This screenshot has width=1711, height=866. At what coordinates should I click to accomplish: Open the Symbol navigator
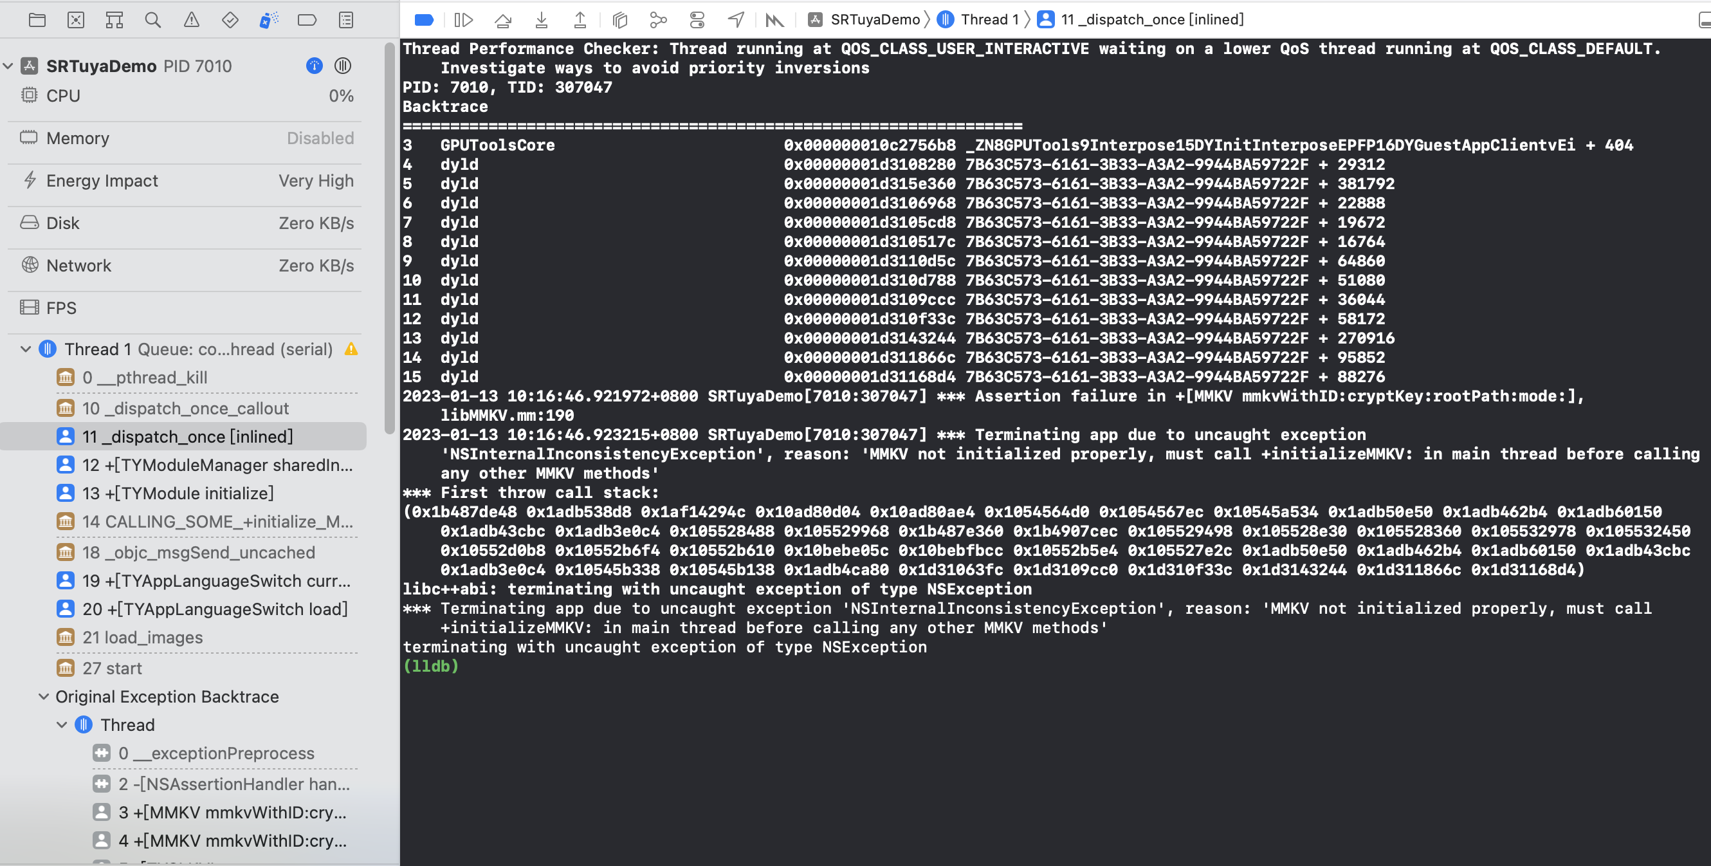pos(114,20)
